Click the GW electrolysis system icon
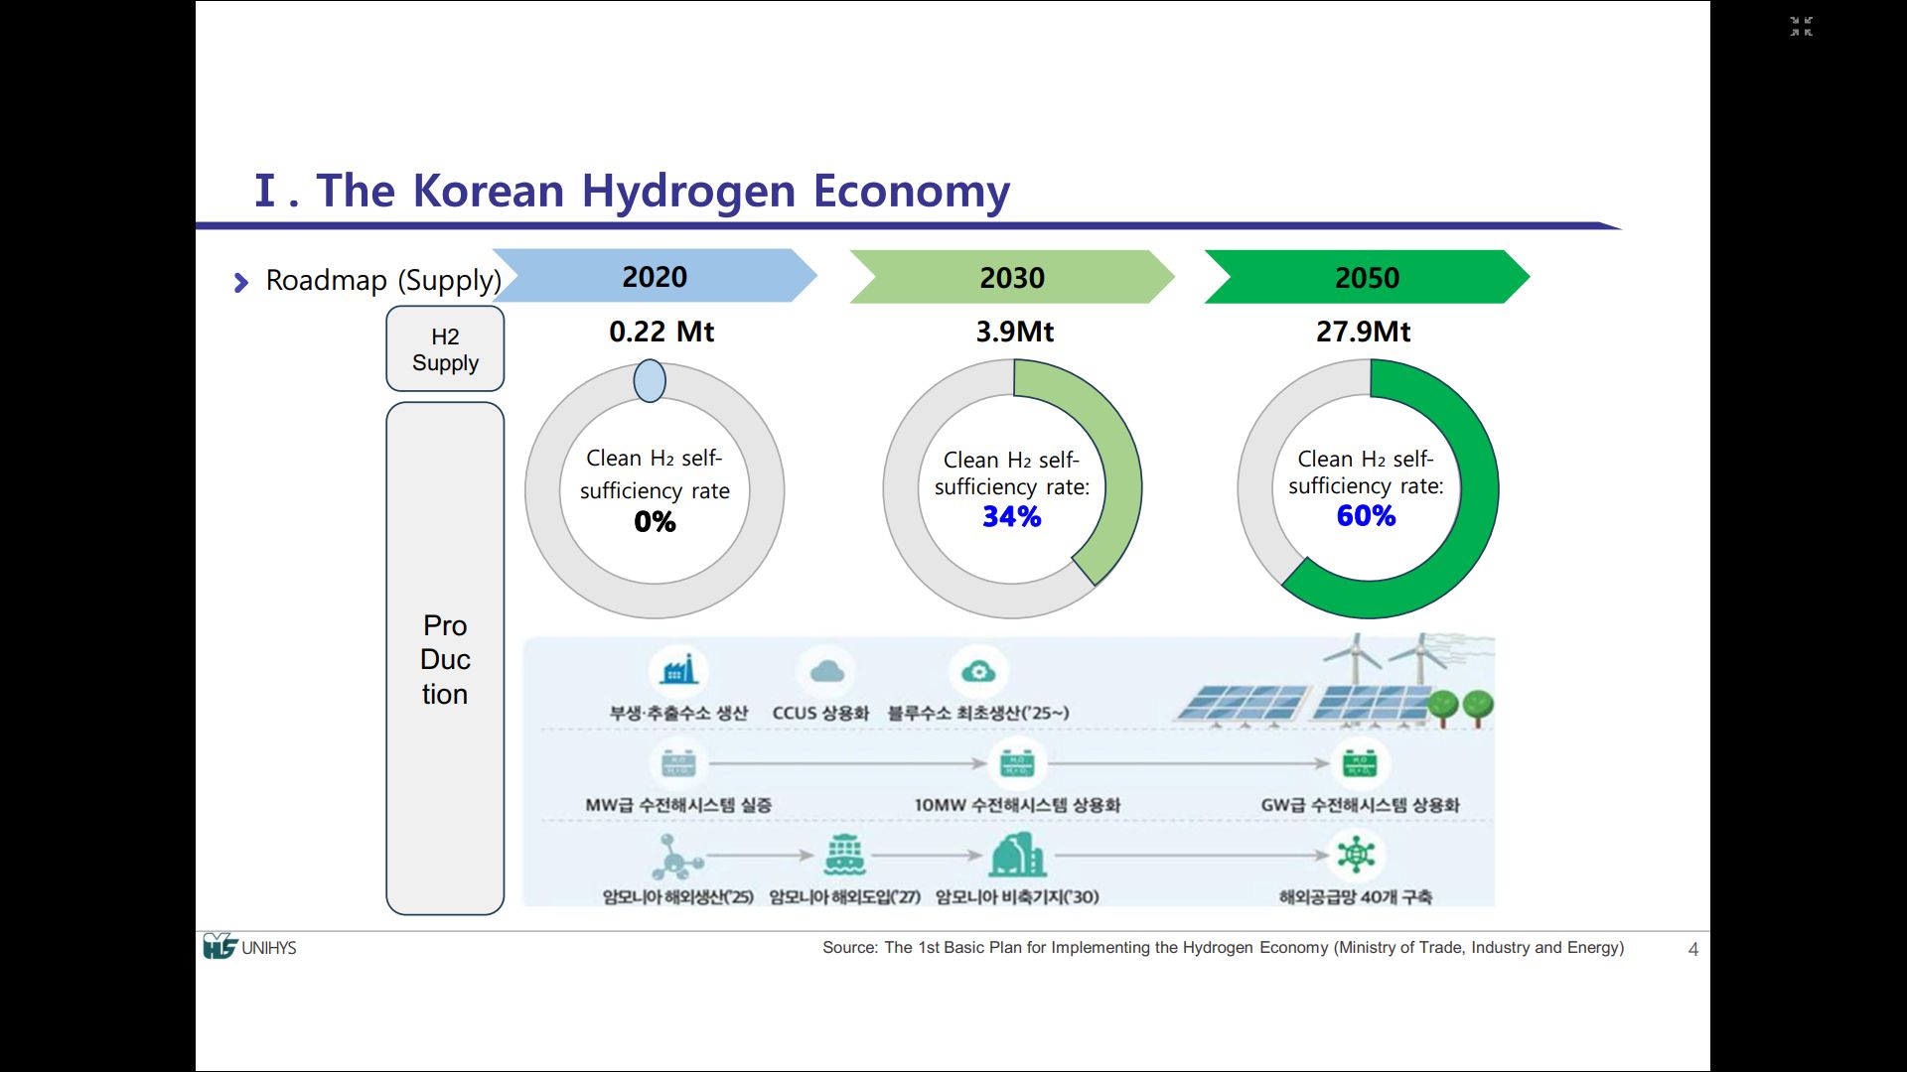 click(1359, 764)
